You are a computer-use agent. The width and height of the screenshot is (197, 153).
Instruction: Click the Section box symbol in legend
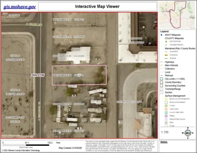pyautogui.click(x=161, y=92)
